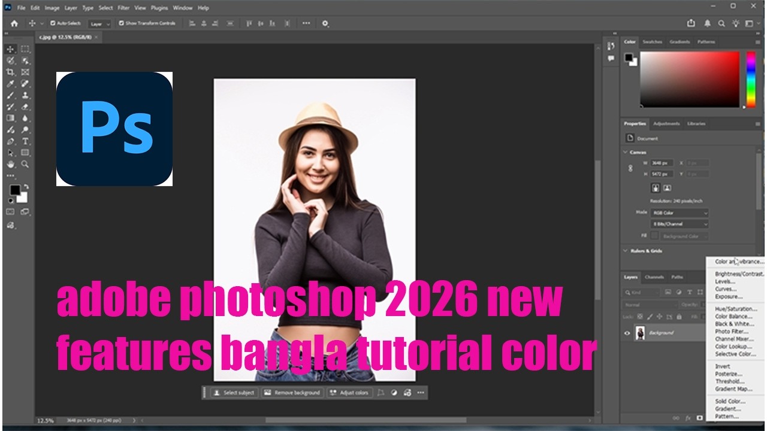Choose Curves from adjustment menu
767x431 pixels.
pyautogui.click(x=726, y=289)
